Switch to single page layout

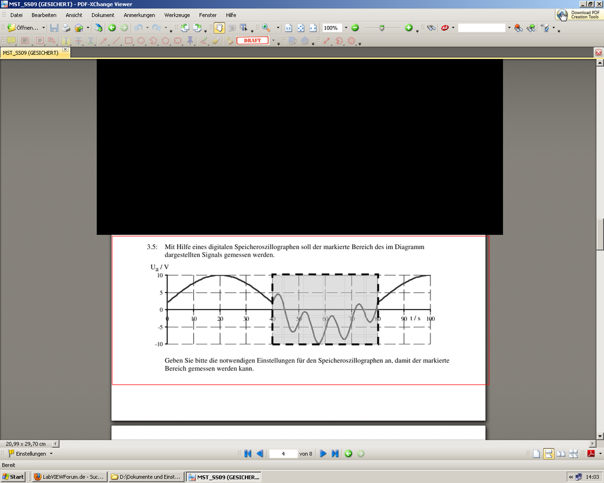click(536, 454)
